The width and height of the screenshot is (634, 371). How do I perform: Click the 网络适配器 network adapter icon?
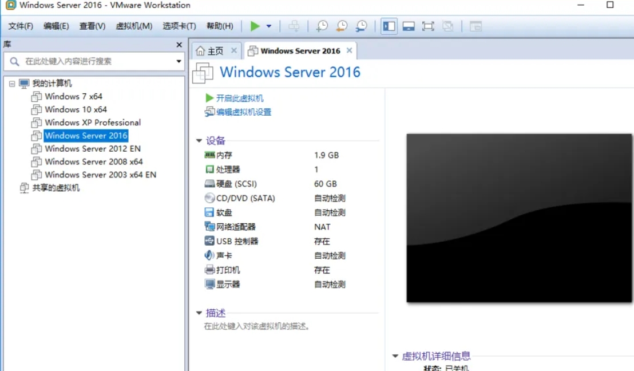(x=209, y=227)
